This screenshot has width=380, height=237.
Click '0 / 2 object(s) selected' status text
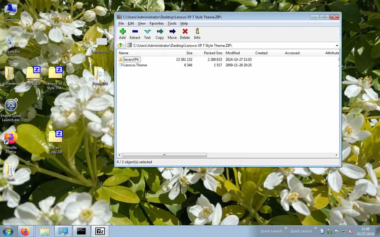tap(134, 162)
